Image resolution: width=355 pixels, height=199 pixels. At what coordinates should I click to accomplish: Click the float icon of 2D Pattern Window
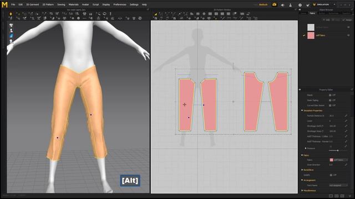[x=296, y=10]
